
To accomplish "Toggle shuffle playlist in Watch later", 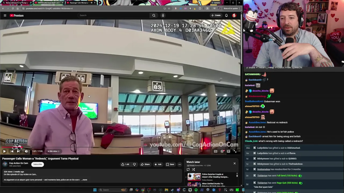I will (x=193, y=169).
